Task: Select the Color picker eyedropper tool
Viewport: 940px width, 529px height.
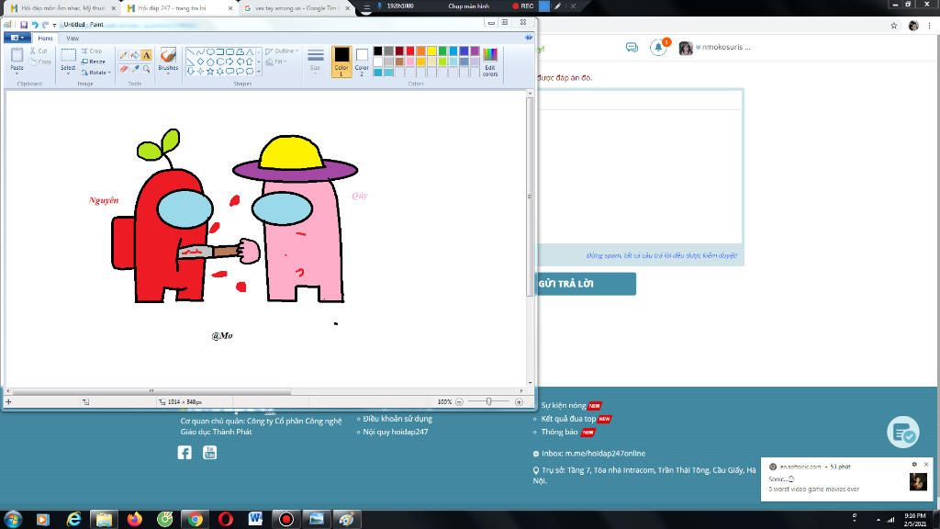Action: [135, 69]
